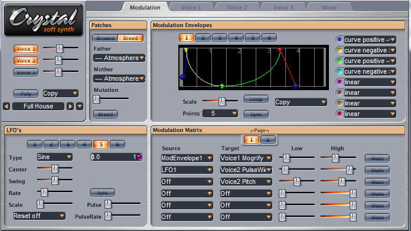Switch to the Voice 2 tab
411x231 pixels.
coord(237,7)
